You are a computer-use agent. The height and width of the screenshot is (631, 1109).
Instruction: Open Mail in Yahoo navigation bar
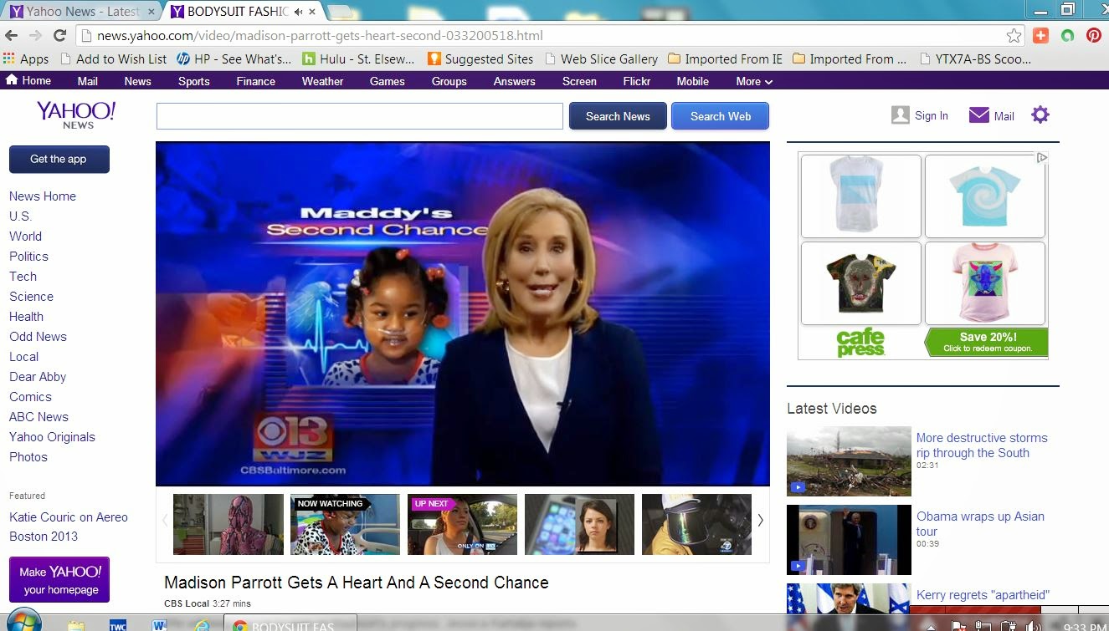click(87, 81)
